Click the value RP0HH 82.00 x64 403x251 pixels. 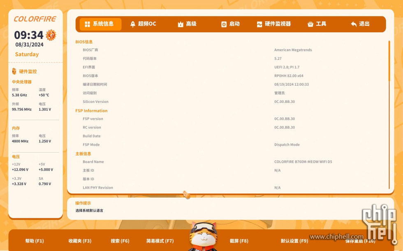click(x=289, y=76)
